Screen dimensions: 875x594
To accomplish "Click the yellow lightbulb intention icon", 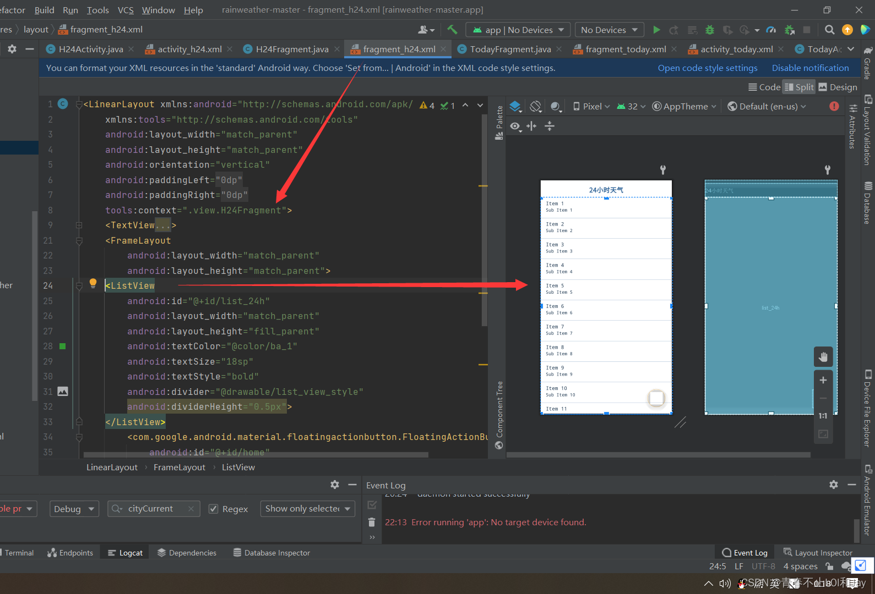I will [x=93, y=283].
